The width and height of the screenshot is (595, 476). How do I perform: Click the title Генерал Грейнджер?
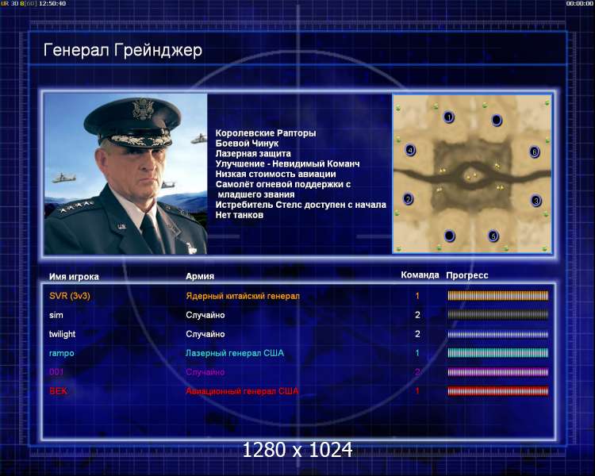click(x=122, y=50)
